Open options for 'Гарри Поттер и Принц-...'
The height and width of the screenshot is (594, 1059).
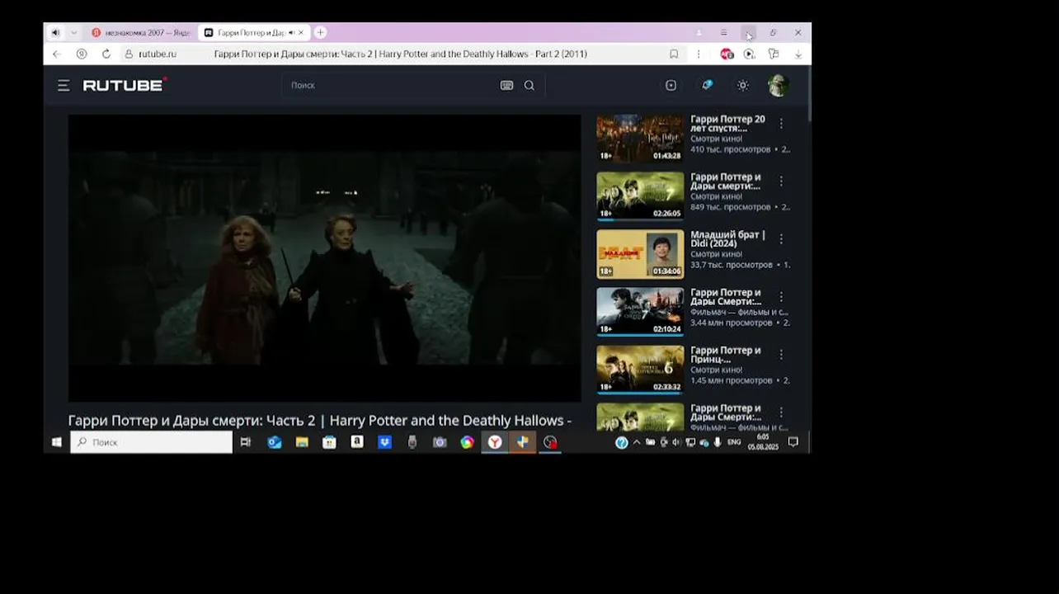tap(781, 355)
